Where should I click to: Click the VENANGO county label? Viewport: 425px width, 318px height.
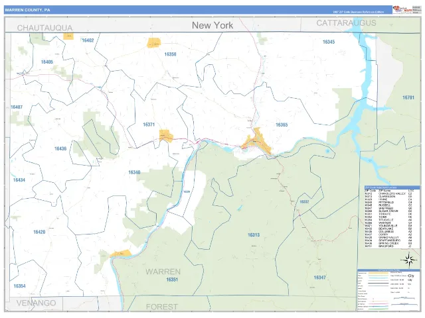pos(36,303)
